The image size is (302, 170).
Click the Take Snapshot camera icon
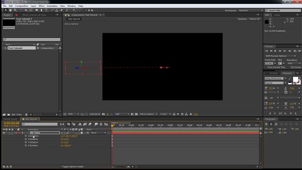pos(103,114)
